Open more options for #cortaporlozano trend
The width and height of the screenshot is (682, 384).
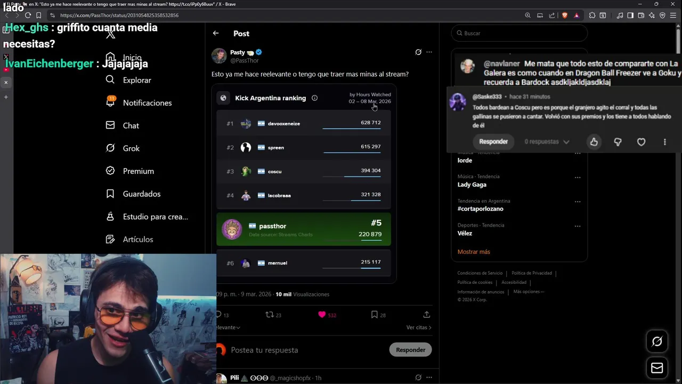click(x=578, y=202)
